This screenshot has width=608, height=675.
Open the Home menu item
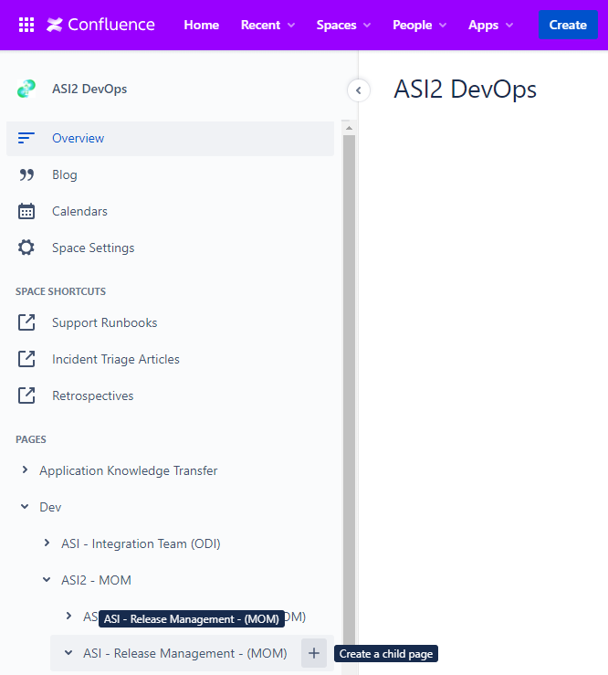coord(202,25)
